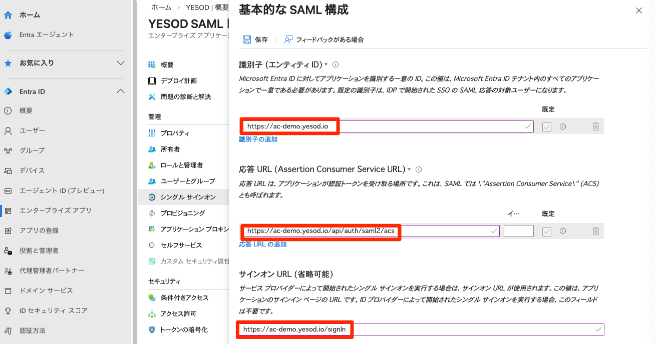The height and width of the screenshot is (344, 655).
Task: Go to ユーザー in the sidebar
Action: pos(32,130)
